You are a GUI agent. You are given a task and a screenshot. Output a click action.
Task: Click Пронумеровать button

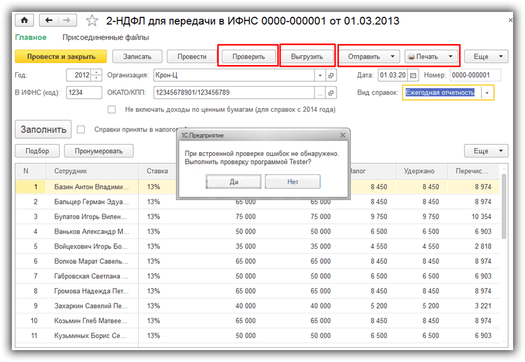pyautogui.click(x=99, y=151)
